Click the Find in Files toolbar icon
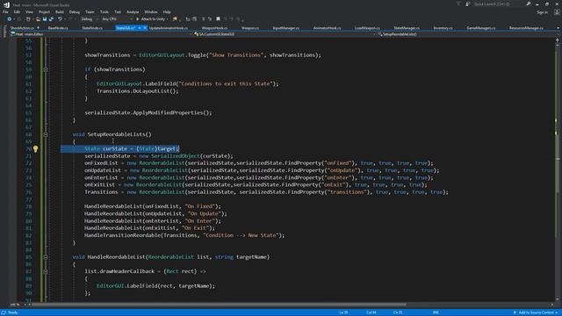 click(x=175, y=19)
